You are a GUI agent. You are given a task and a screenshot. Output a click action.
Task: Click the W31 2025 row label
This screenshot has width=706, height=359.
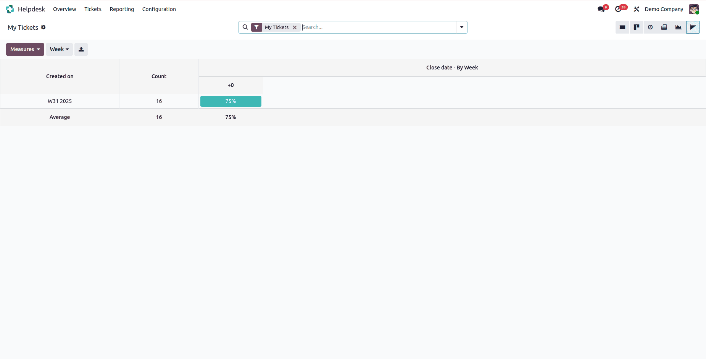tap(60, 101)
